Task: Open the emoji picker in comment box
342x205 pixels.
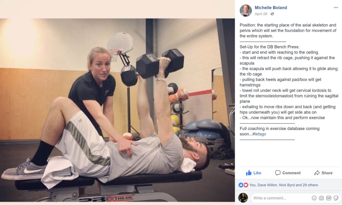Action: [x=314, y=198]
